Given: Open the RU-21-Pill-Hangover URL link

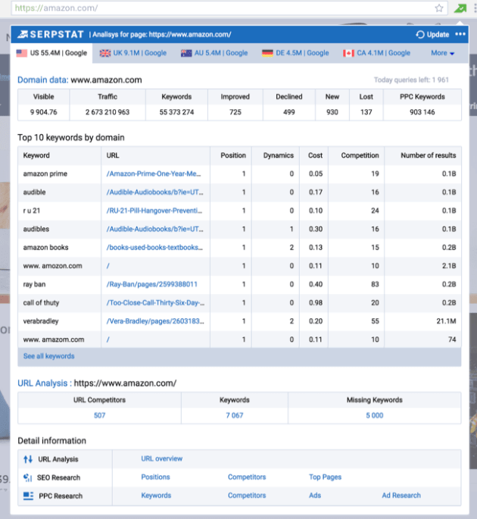Looking at the screenshot, I should (154, 211).
